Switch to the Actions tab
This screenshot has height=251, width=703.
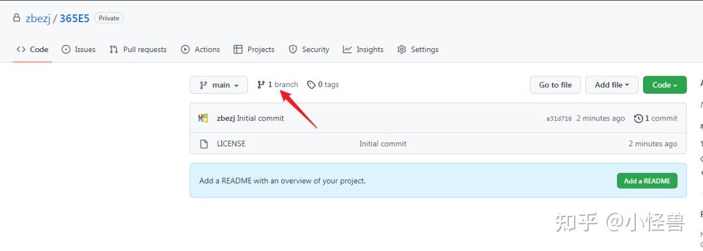200,49
